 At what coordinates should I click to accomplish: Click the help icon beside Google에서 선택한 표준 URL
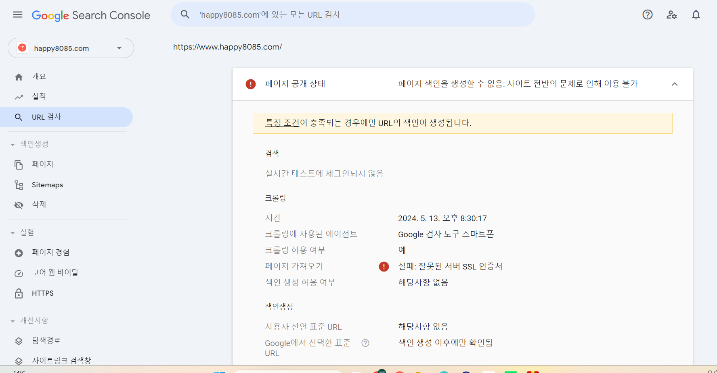click(x=365, y=343)
